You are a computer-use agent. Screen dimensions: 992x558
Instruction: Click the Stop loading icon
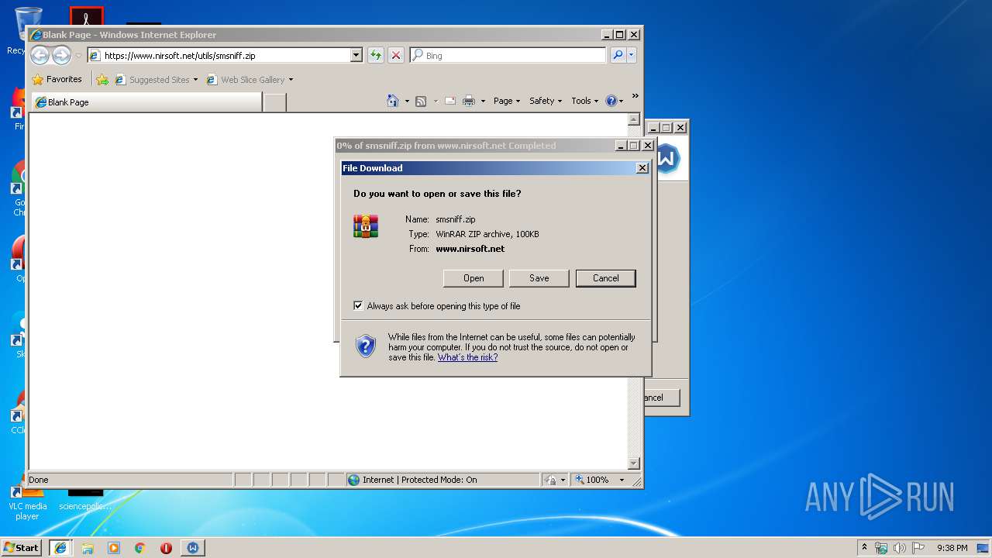[396, 55]
